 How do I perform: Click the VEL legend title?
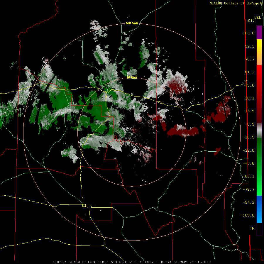point(258,17)
